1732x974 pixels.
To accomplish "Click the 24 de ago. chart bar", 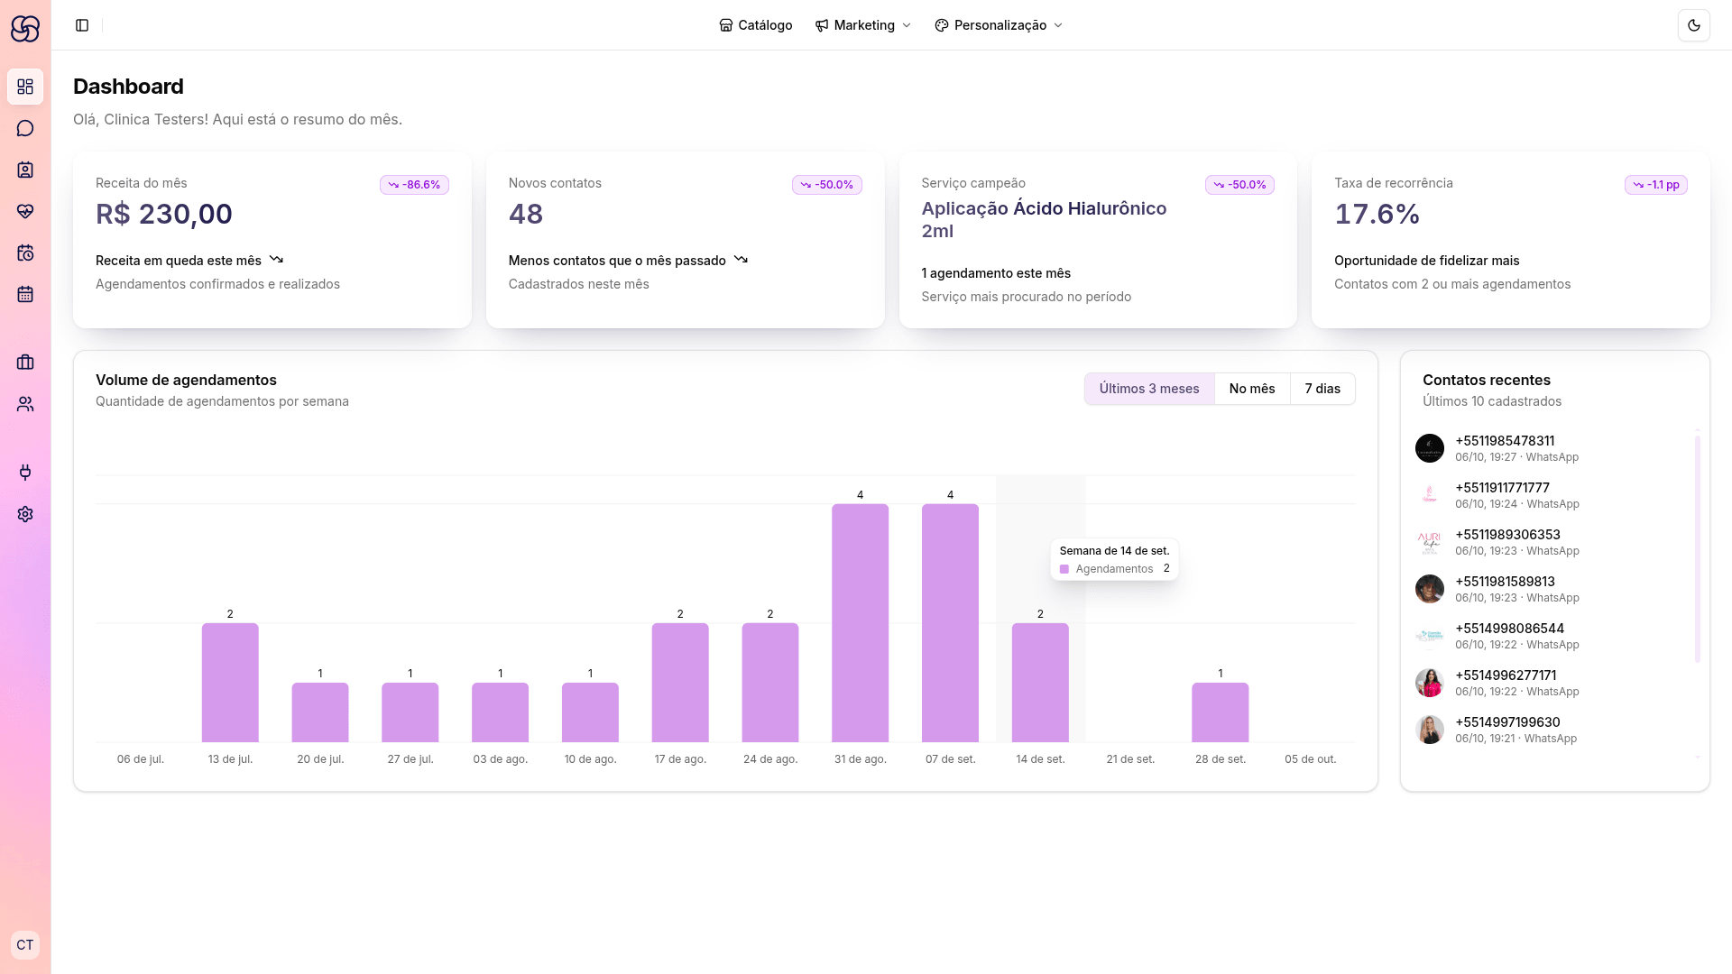I will 770,683.
